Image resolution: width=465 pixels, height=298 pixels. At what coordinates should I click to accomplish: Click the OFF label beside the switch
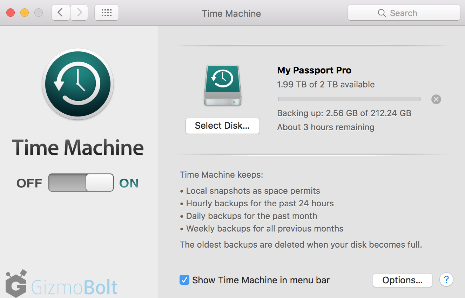29,183
